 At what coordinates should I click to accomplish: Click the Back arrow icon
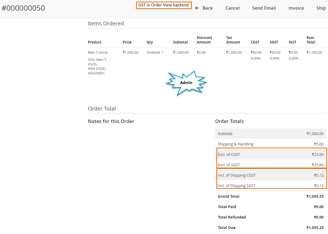click(x=197, y=8)
